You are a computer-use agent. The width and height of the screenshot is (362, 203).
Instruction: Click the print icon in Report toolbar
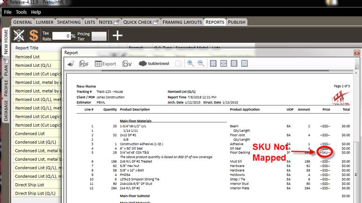[x=71, y=64]
